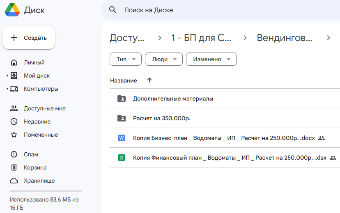Open "Мой диск" in sidebar
This screenshot has width=340, height=213.
37,76
